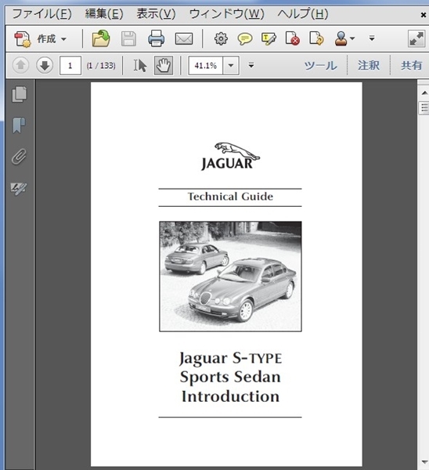Viewport: 429px width, 470px height.
Task: Select the Hand pan tool
Action: tap(164, 65)
